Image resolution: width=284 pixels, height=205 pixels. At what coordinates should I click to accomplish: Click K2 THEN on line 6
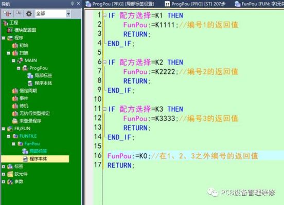point(169,62)
